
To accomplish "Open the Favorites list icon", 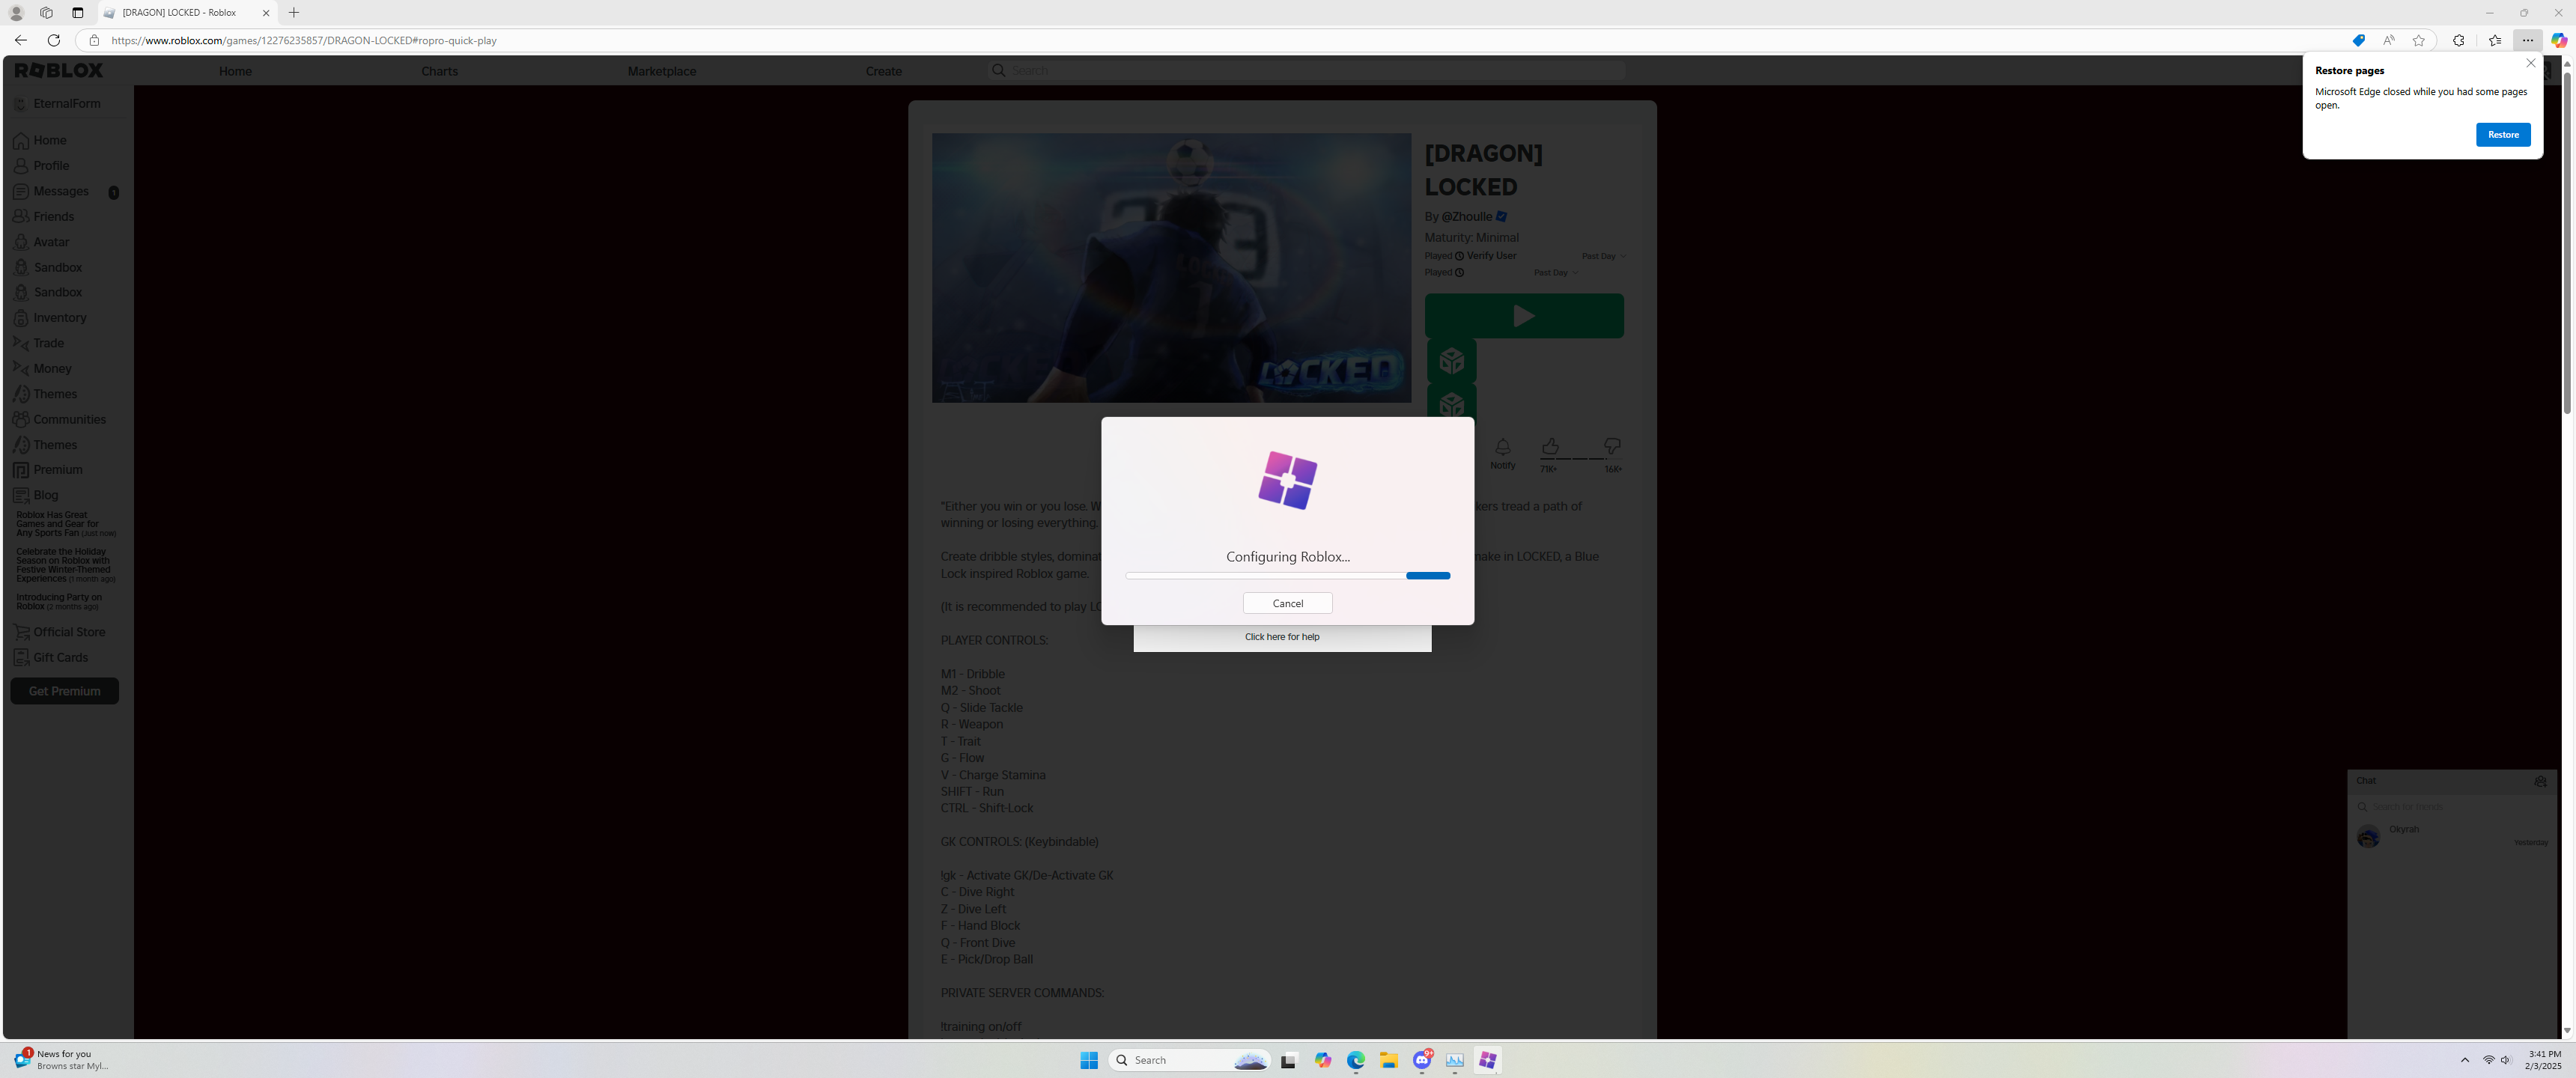I will (x=2494, y=40).
